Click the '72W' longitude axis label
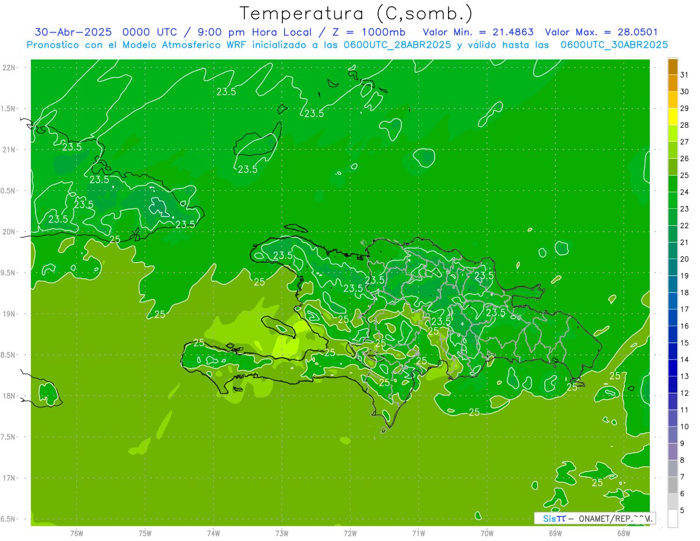 click(x=350, y=533)
